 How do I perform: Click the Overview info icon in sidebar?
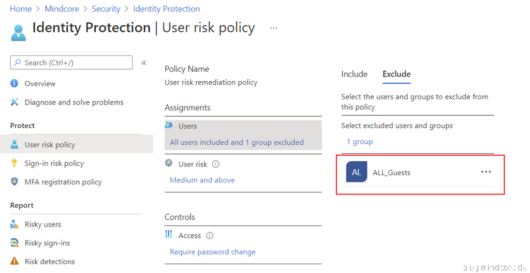click(14, 84)
